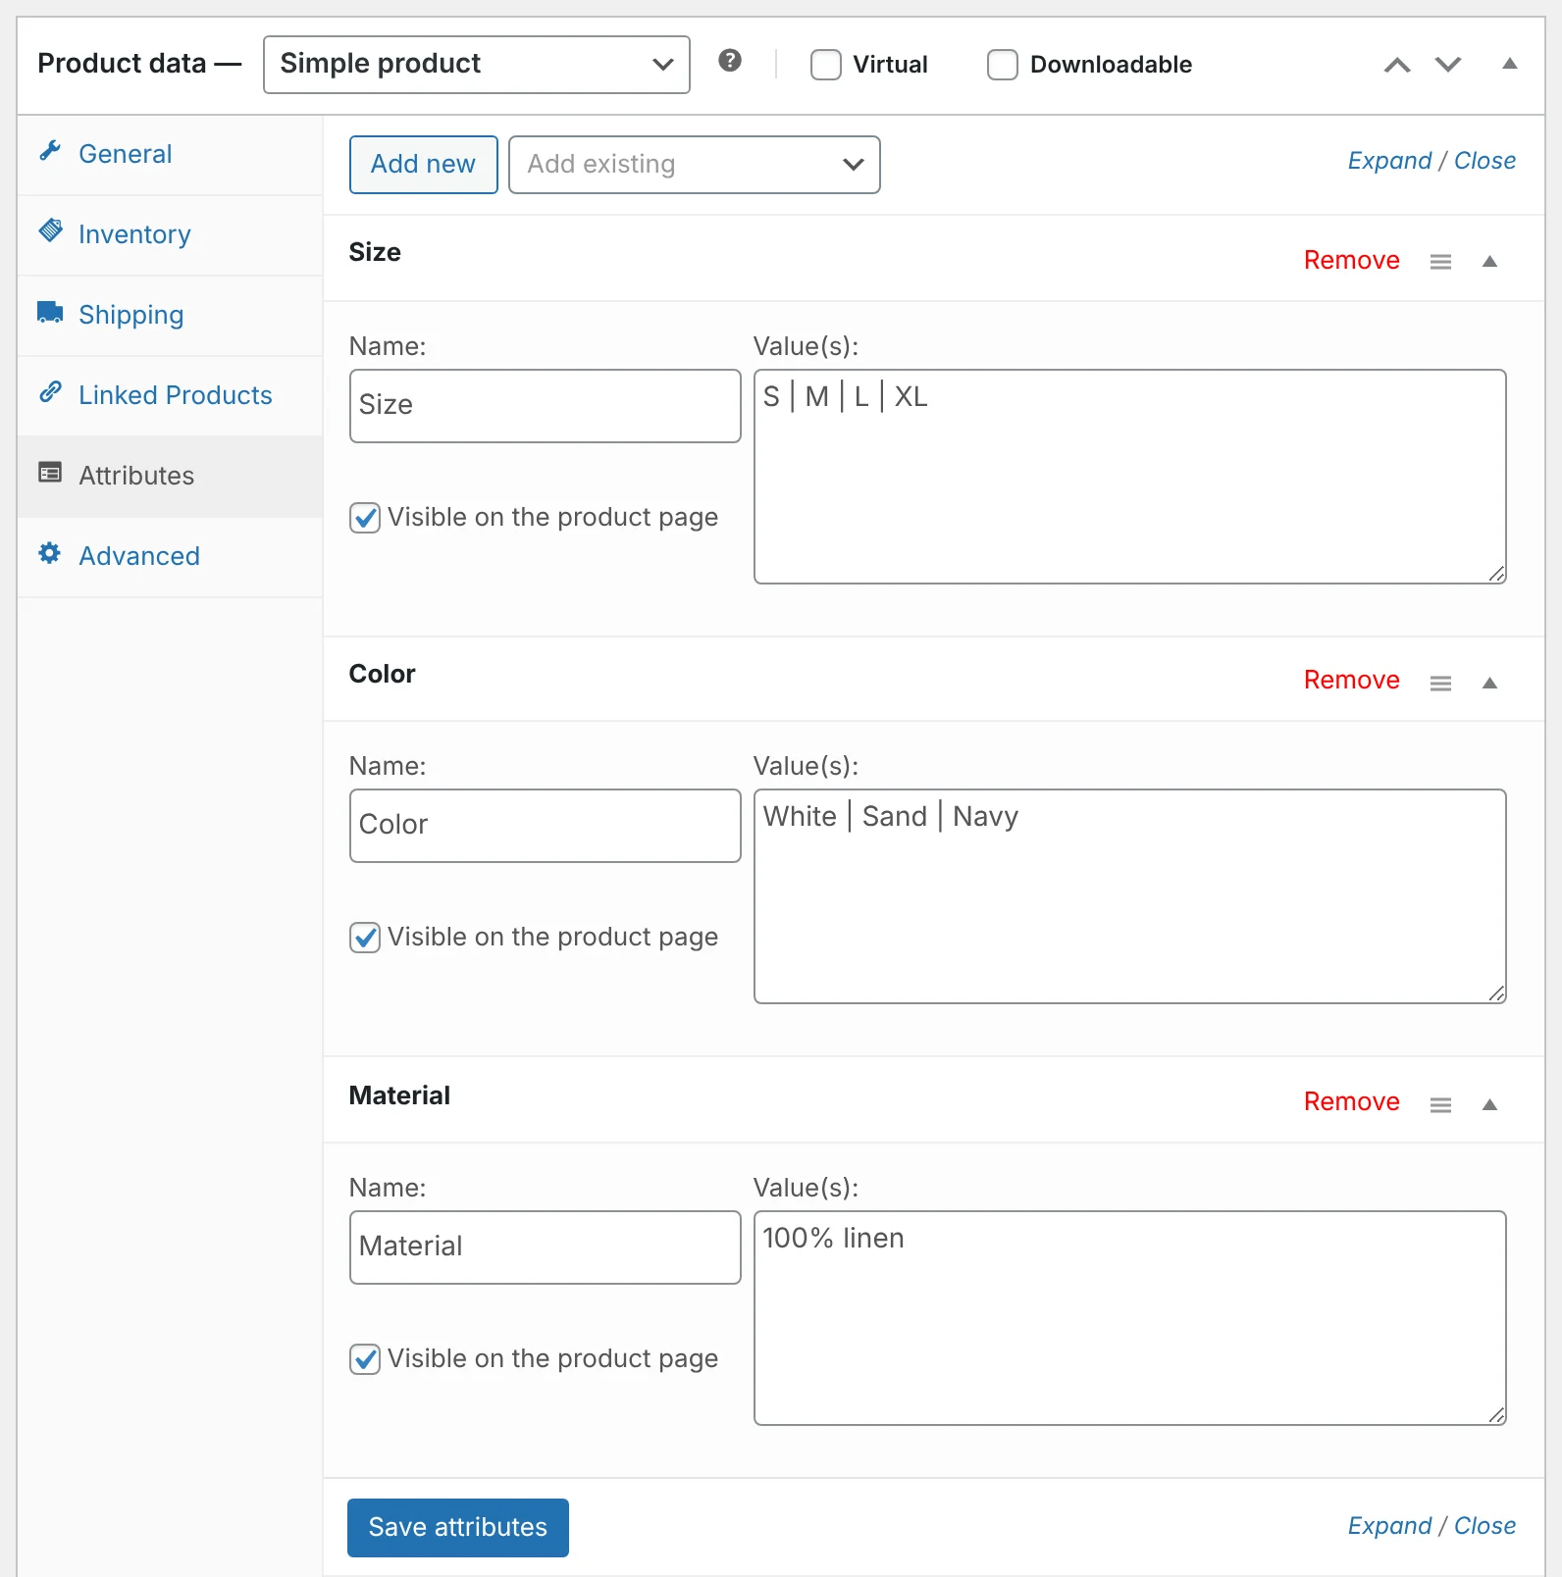This screenshot has width=1562, height=1577.
Task: Click into the Color values textarea
Action: (x=1130, y=896)
